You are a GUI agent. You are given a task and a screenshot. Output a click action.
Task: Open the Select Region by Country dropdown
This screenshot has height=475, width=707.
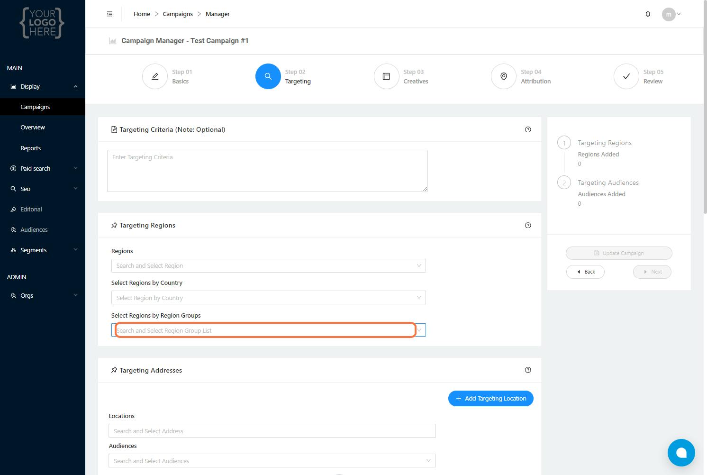(269, 298)
